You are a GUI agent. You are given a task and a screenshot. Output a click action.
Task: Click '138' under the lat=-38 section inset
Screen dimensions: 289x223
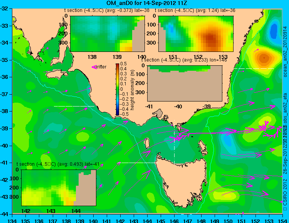coord(92,57)
